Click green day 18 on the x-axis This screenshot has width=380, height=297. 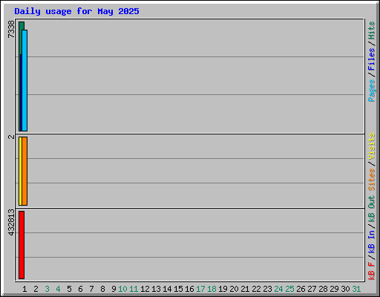(212, 289)
